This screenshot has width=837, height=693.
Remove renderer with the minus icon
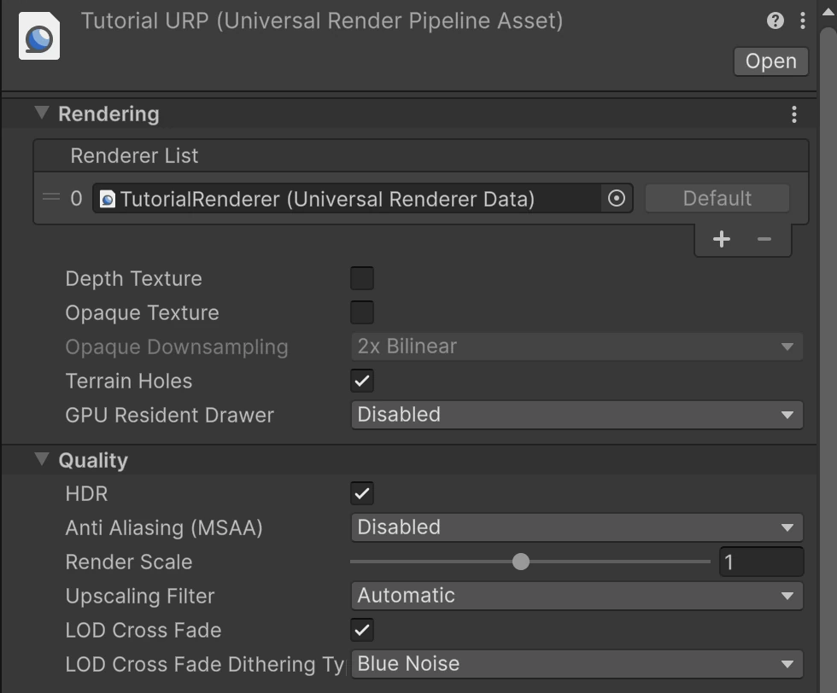click(764, 239)
